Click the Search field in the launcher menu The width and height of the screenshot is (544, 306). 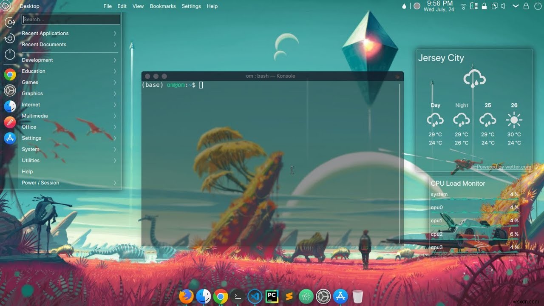coord(71,19)
